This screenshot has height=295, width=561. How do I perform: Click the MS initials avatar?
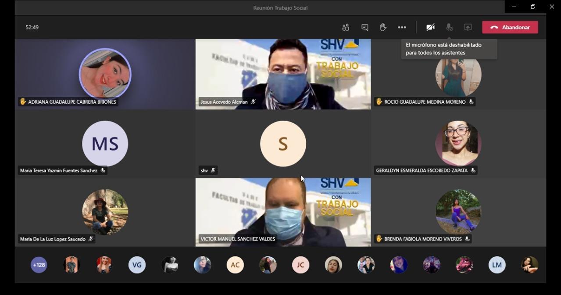click(x=105, y=144)
